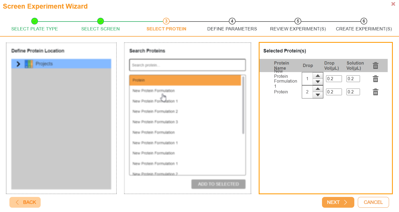
Task: Decrement Drop number for the Protein row
Action: click(318, 94)
